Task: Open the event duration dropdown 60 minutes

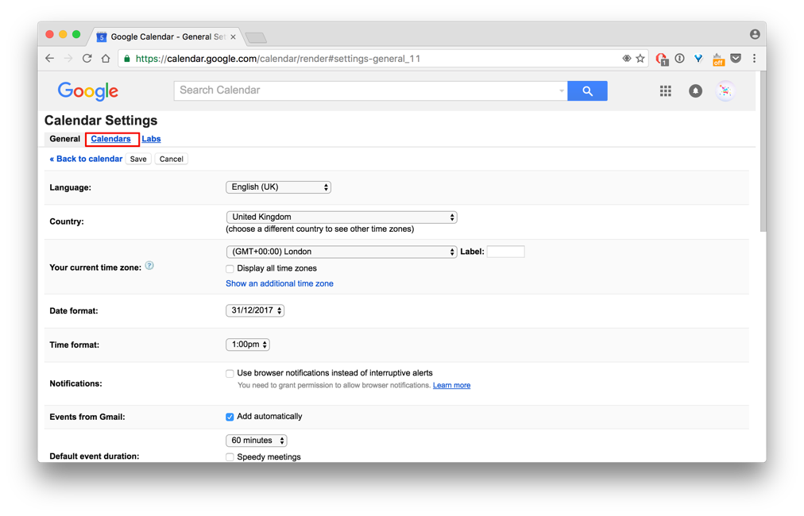Action: [x=257, y=441]
